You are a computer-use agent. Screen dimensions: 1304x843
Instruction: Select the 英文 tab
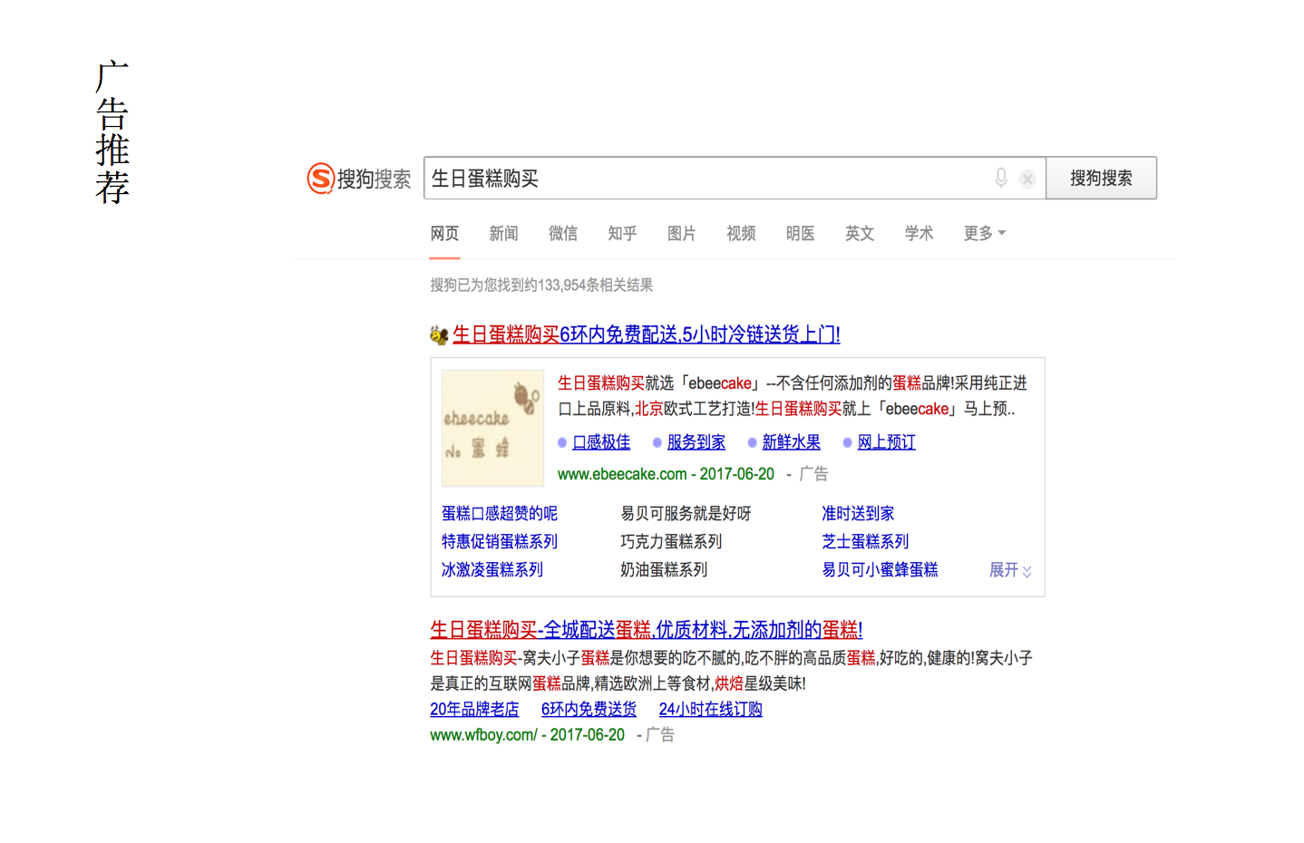coord(860,234)
